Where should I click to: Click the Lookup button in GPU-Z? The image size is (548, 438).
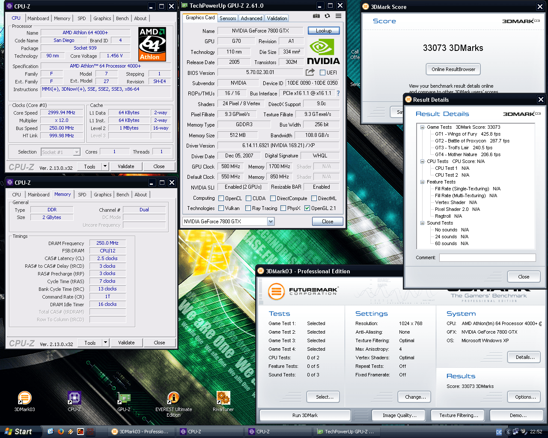324,31
